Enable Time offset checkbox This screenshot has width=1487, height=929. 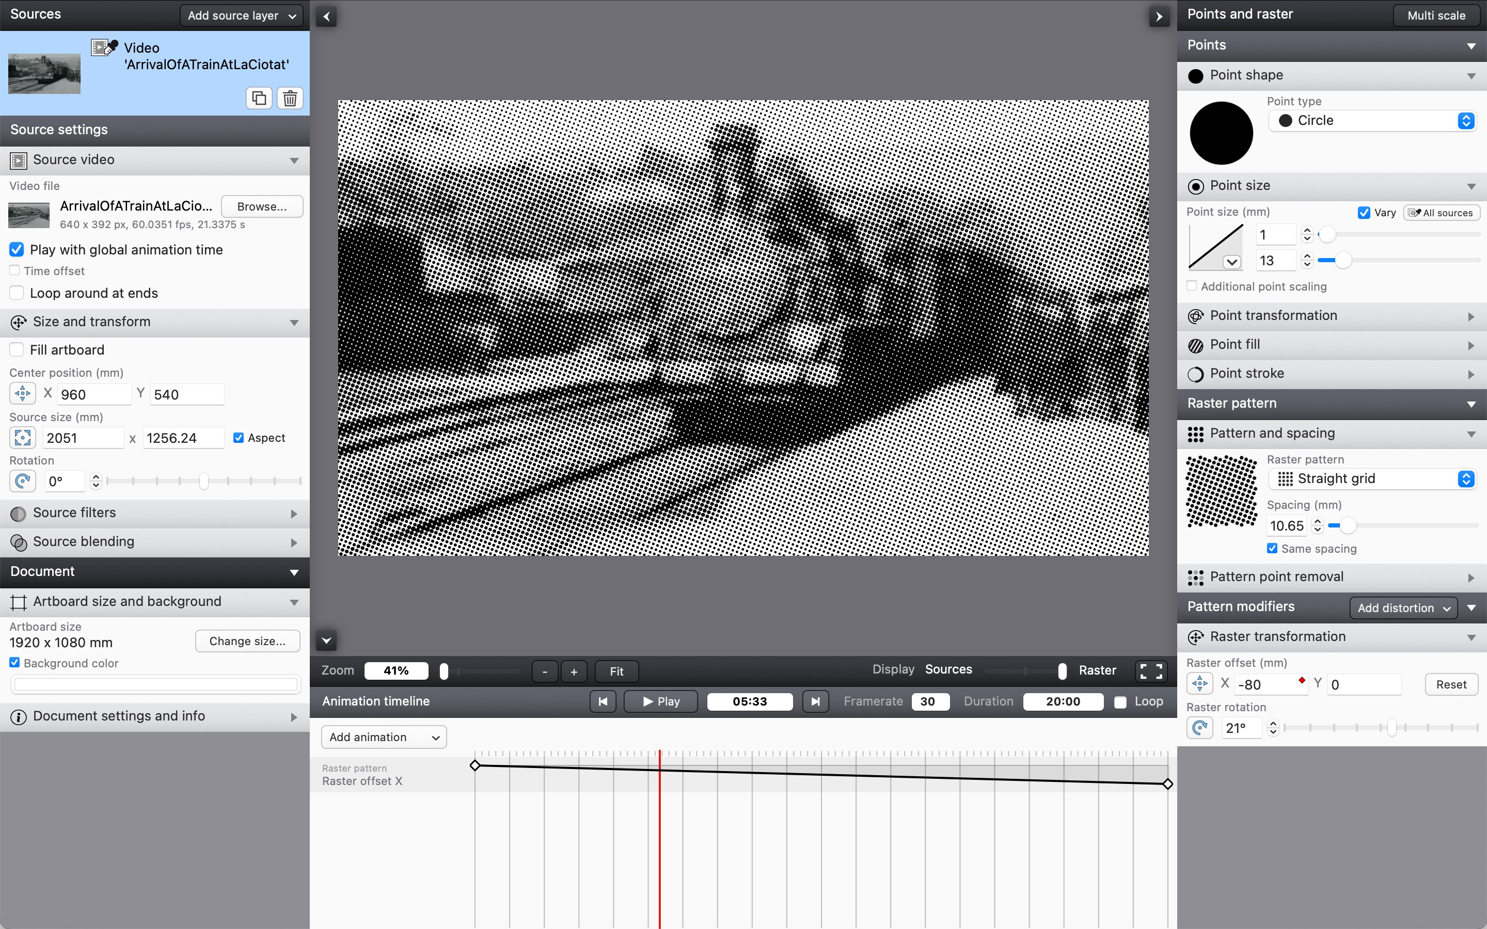click(x=15, y=270)
